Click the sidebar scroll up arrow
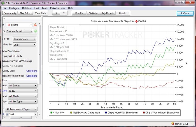 coord(39,23)
